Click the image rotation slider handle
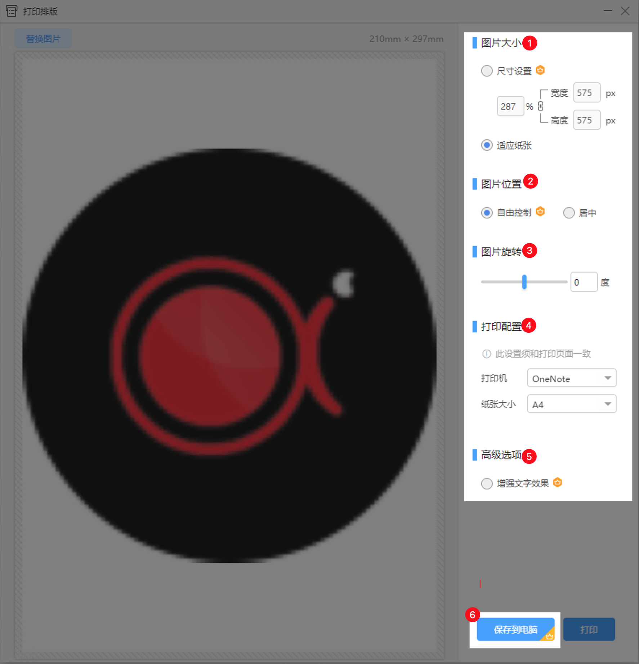Screen dimensions: 639x664 click(524, 282)
